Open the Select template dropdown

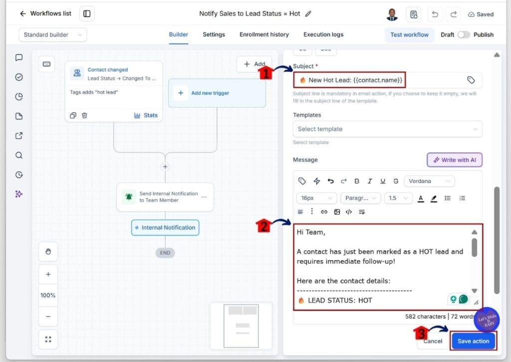[x=387, y=129]
